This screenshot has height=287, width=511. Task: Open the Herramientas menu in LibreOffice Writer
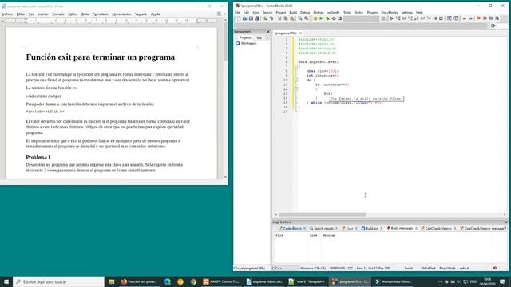click(121, 14)
